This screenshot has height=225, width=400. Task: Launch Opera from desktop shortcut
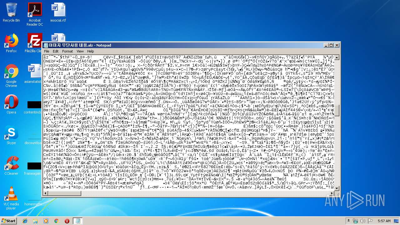(11, 104)
